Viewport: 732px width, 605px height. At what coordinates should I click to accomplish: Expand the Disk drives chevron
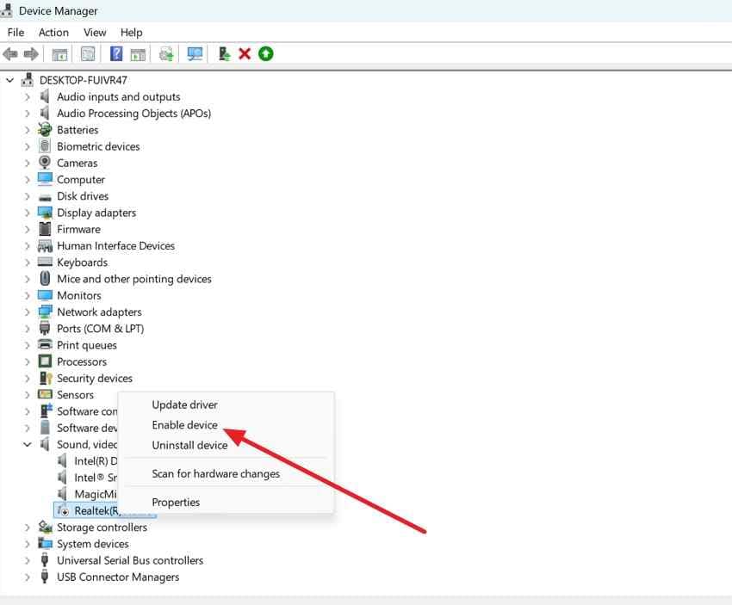pyautogui.click(x=27, y=196)
